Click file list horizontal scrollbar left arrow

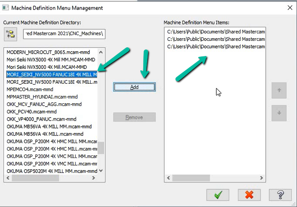(x=8, y=178)
